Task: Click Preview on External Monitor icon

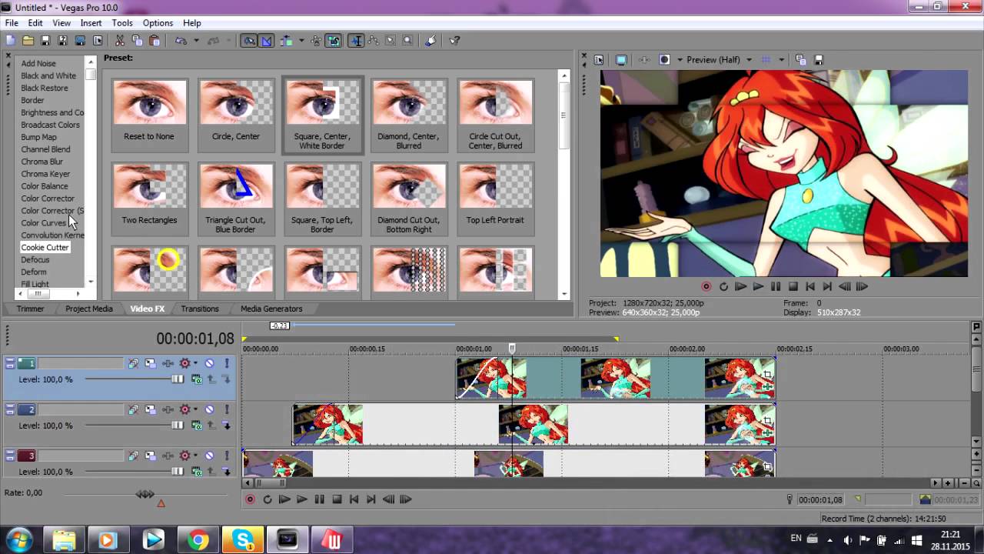Action: [x=621, y=59]
